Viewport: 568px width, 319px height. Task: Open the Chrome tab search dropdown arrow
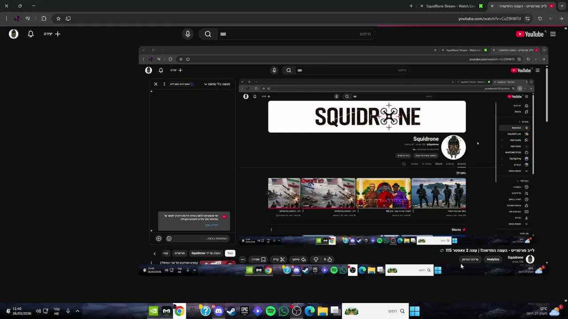click(x=562, y=6)
